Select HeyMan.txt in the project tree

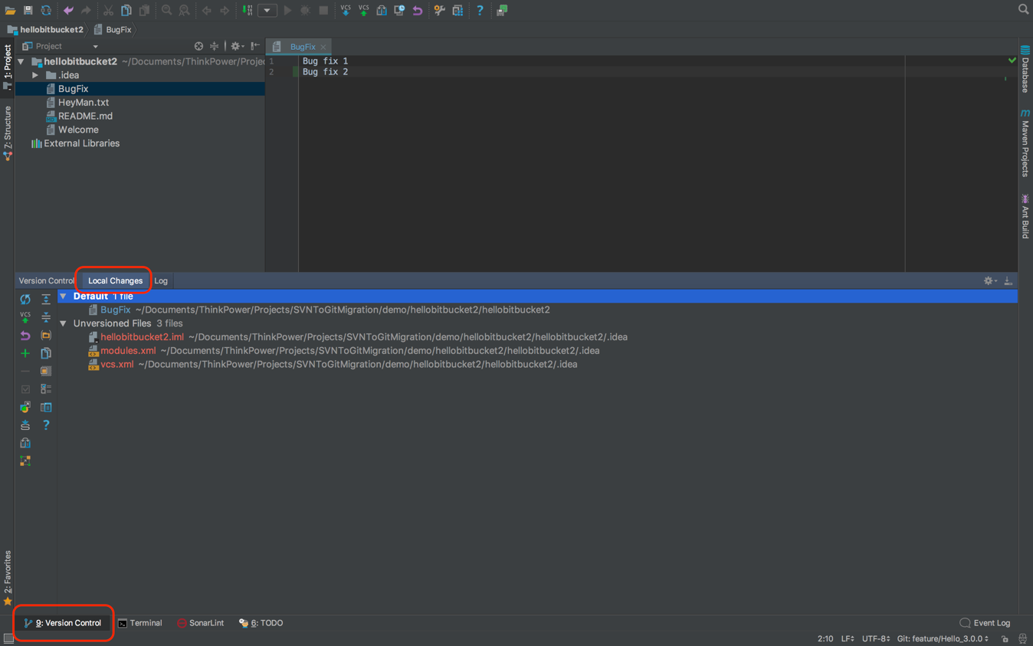84,103
